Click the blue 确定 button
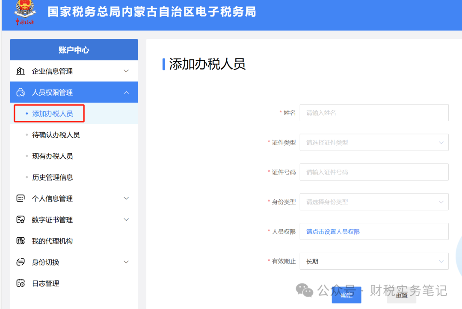 coord(346,295)
